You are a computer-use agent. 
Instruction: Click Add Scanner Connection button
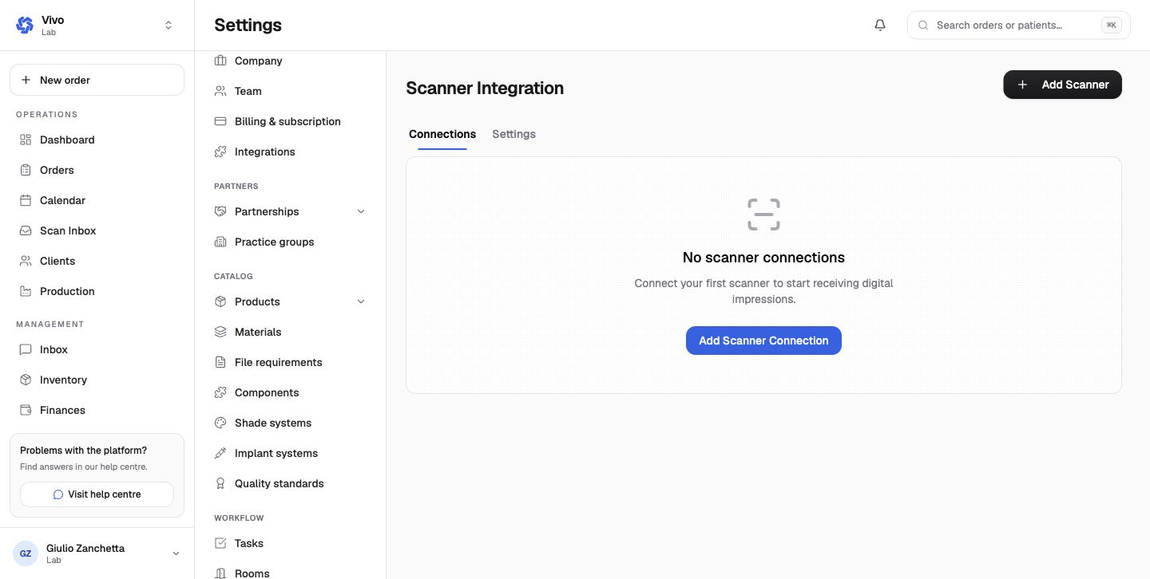(x=763, y=341)
